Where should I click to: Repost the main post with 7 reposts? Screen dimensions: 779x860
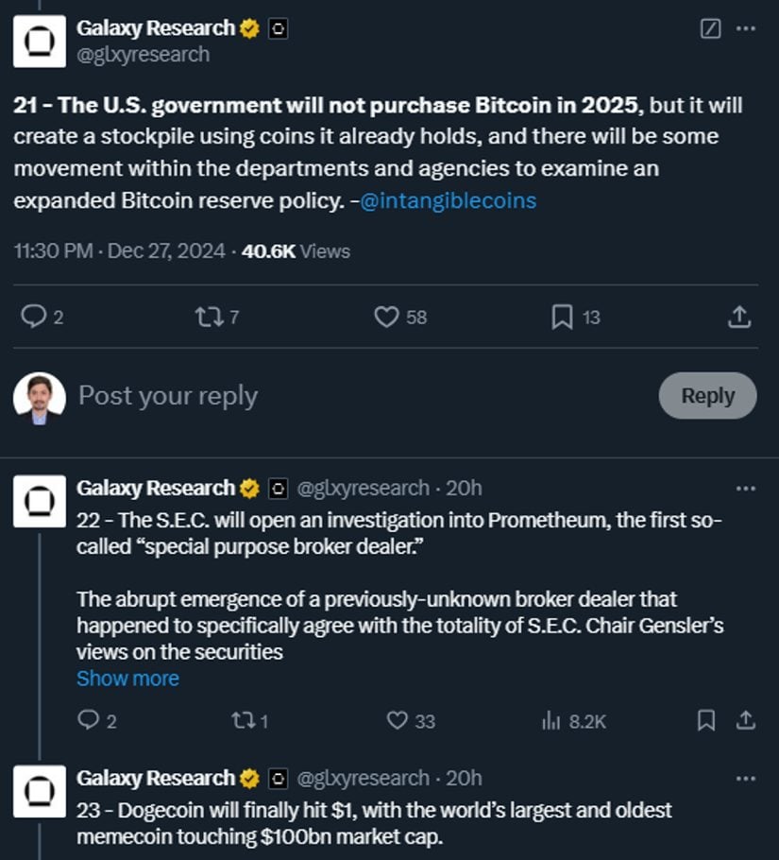[205, 318]
